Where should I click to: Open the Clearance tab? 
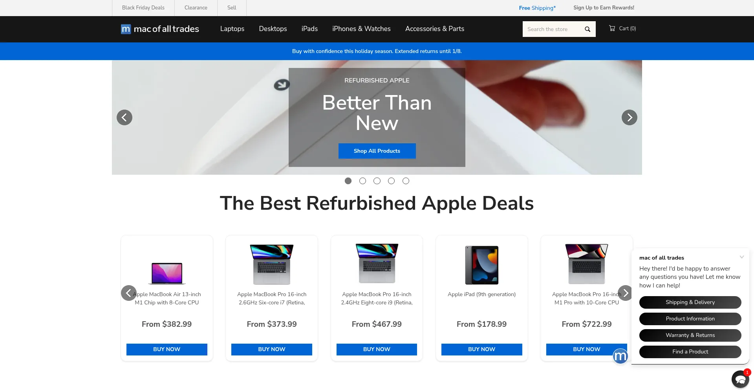click(x=196, y=8)
